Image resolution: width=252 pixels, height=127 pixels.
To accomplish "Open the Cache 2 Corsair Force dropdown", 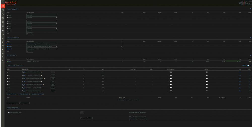I will pyautogui.click(x=42, y=46).
